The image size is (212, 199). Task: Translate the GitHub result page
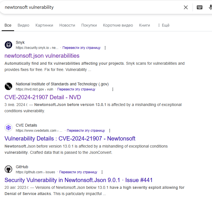click(x=78, y=172)
